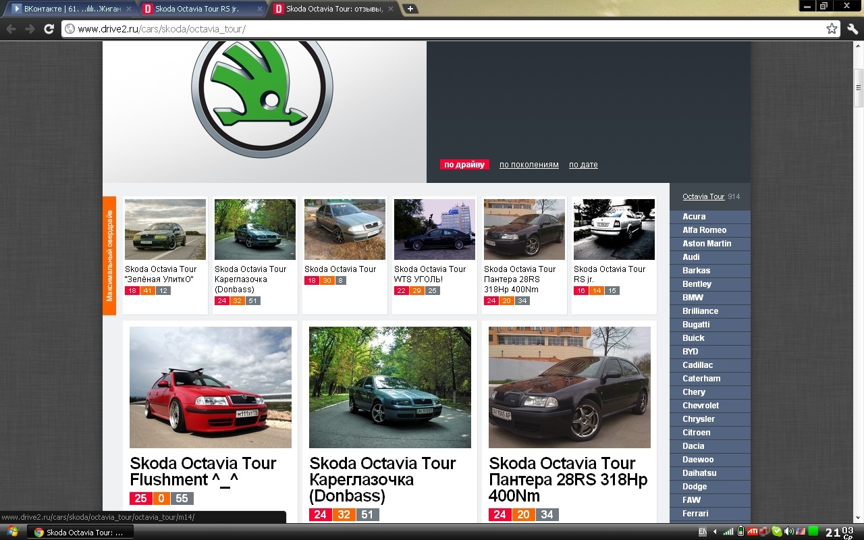Switch to the Skoda Octavia Tour RS jr. tab
864x540 pixels.
coord(202,9)
